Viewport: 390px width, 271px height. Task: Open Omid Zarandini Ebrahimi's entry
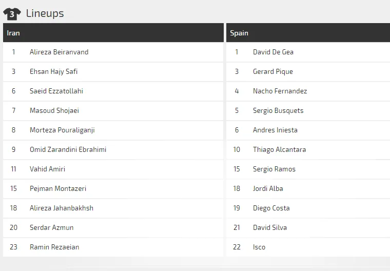(68, 149)
